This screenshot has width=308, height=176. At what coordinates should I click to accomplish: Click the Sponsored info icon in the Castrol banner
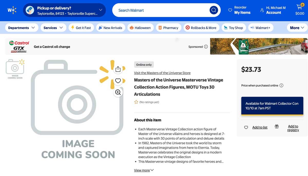click(206, 47)
